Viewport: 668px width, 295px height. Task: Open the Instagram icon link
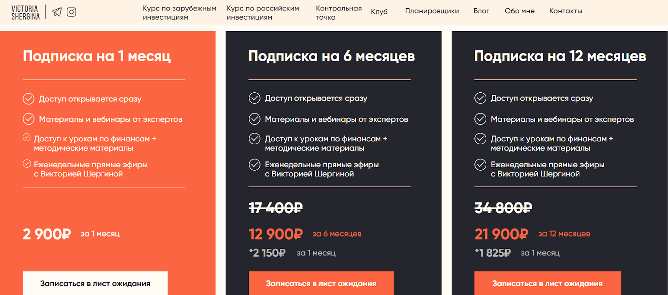(71, 12)
